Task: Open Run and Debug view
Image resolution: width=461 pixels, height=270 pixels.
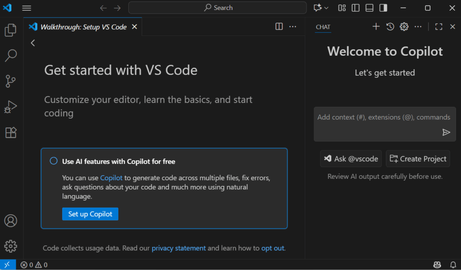Action: pyautogui.click(x=10, y=107)
